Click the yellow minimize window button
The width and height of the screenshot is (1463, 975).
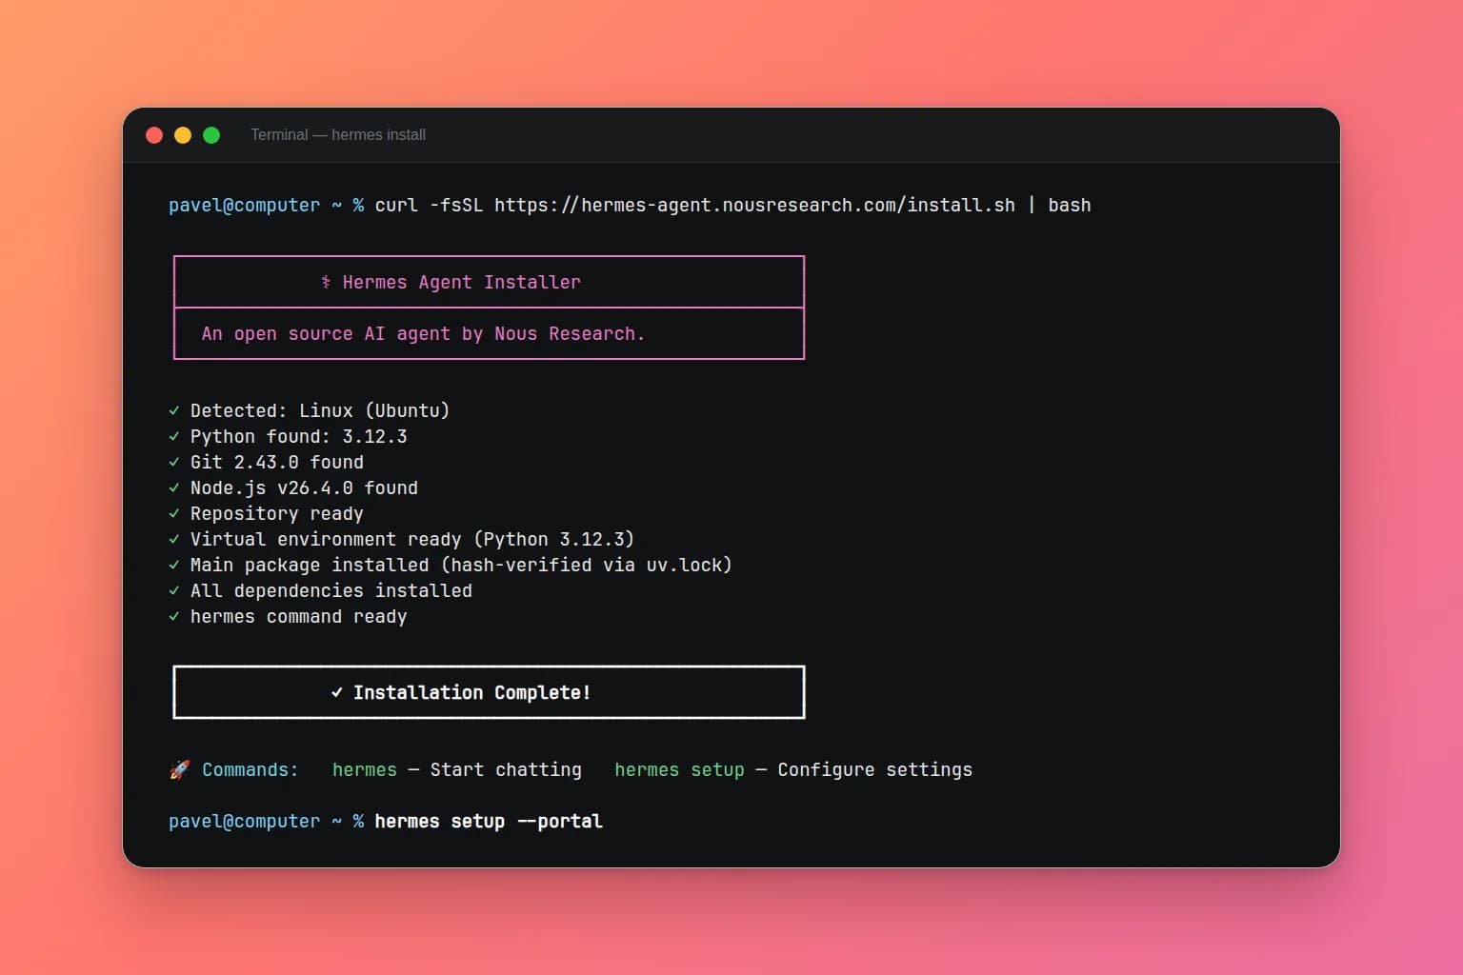[x=183, y=135]
